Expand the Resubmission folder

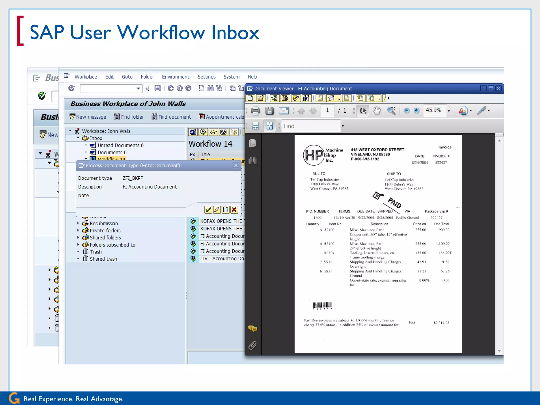(x=78, y=223)
